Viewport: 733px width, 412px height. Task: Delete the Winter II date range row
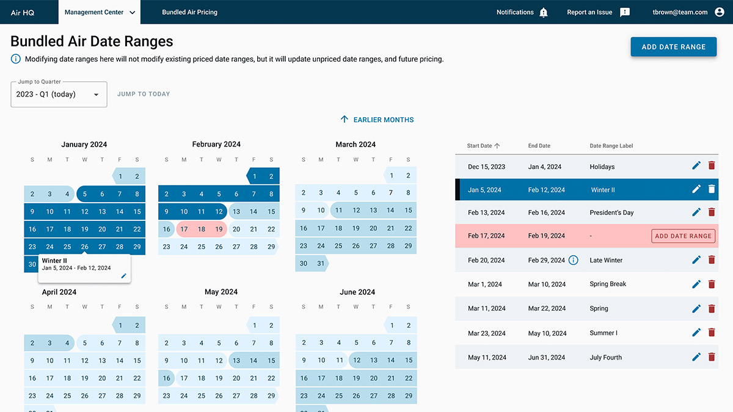712,189
